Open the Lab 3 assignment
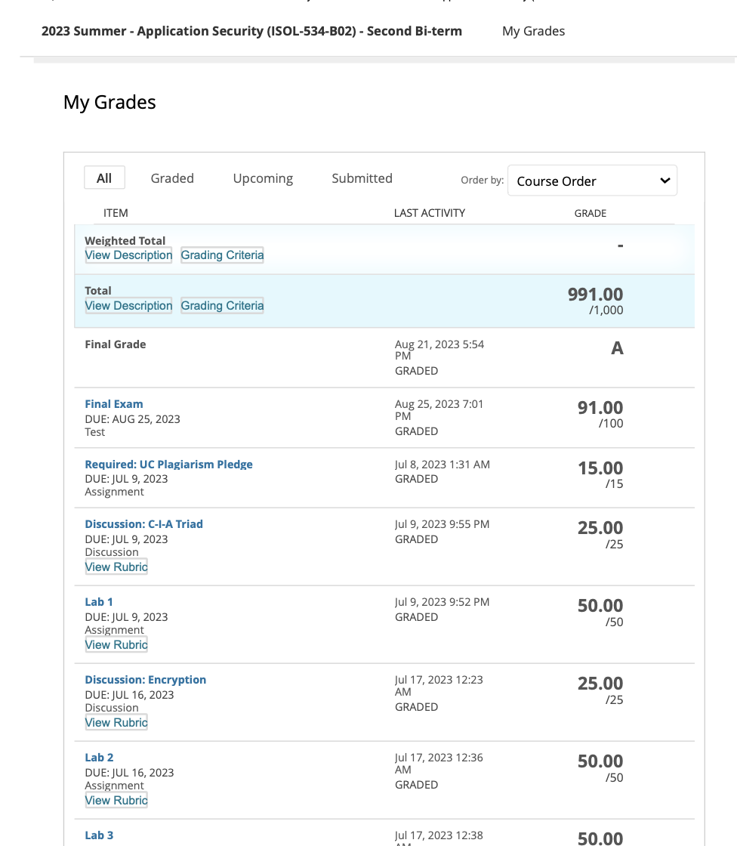The width and height of the screenshot is (737, 846). tap(99, 835)
